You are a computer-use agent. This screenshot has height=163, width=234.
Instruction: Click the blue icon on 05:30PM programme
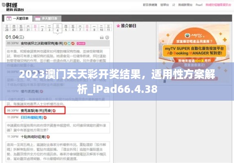69,43
